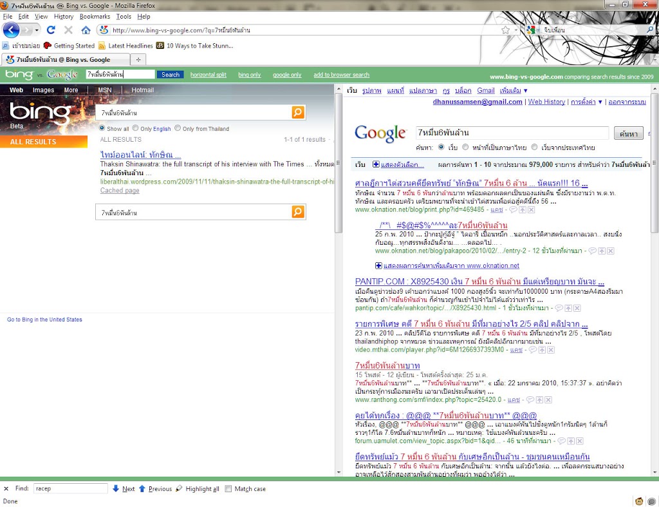Click the browser Back arrow button

tap(11, 30)
